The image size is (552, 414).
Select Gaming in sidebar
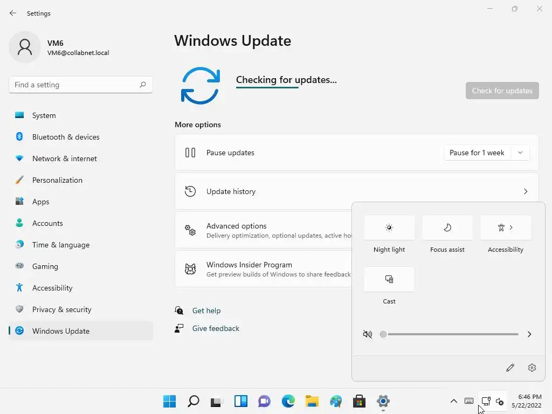81,266
